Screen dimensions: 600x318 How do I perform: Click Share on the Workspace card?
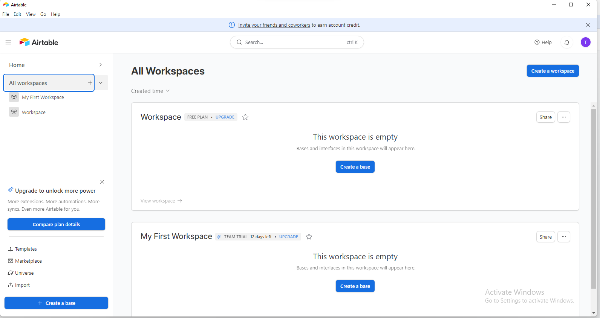(546, 117)
